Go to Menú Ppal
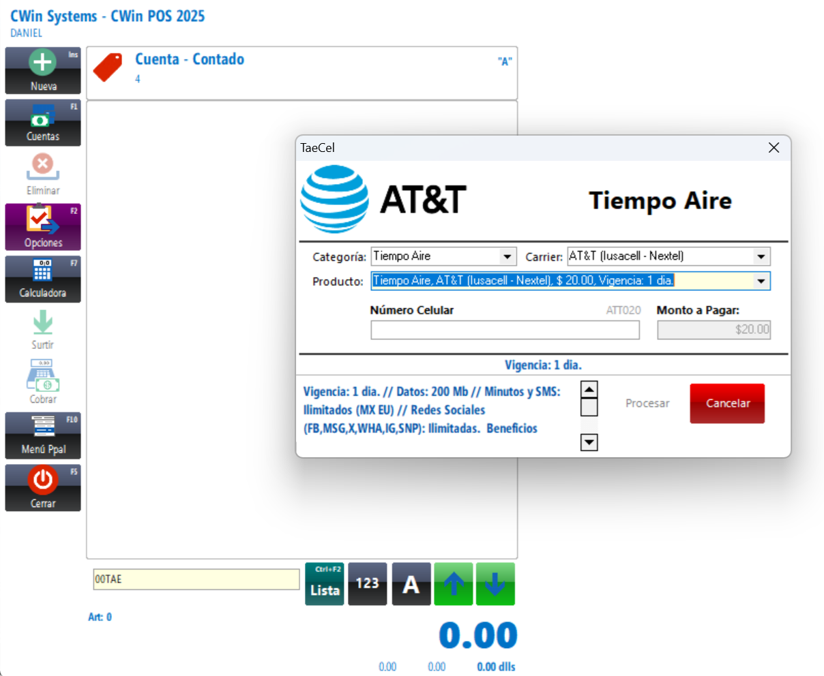 [x=42, y=435]
